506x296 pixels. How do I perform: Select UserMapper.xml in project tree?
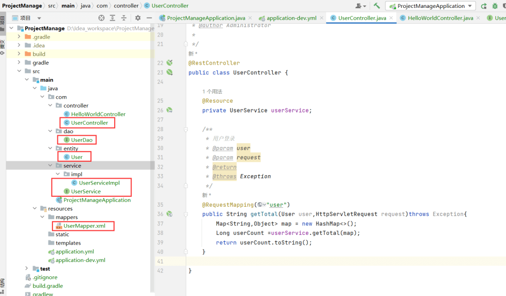(x=84, y=226)
